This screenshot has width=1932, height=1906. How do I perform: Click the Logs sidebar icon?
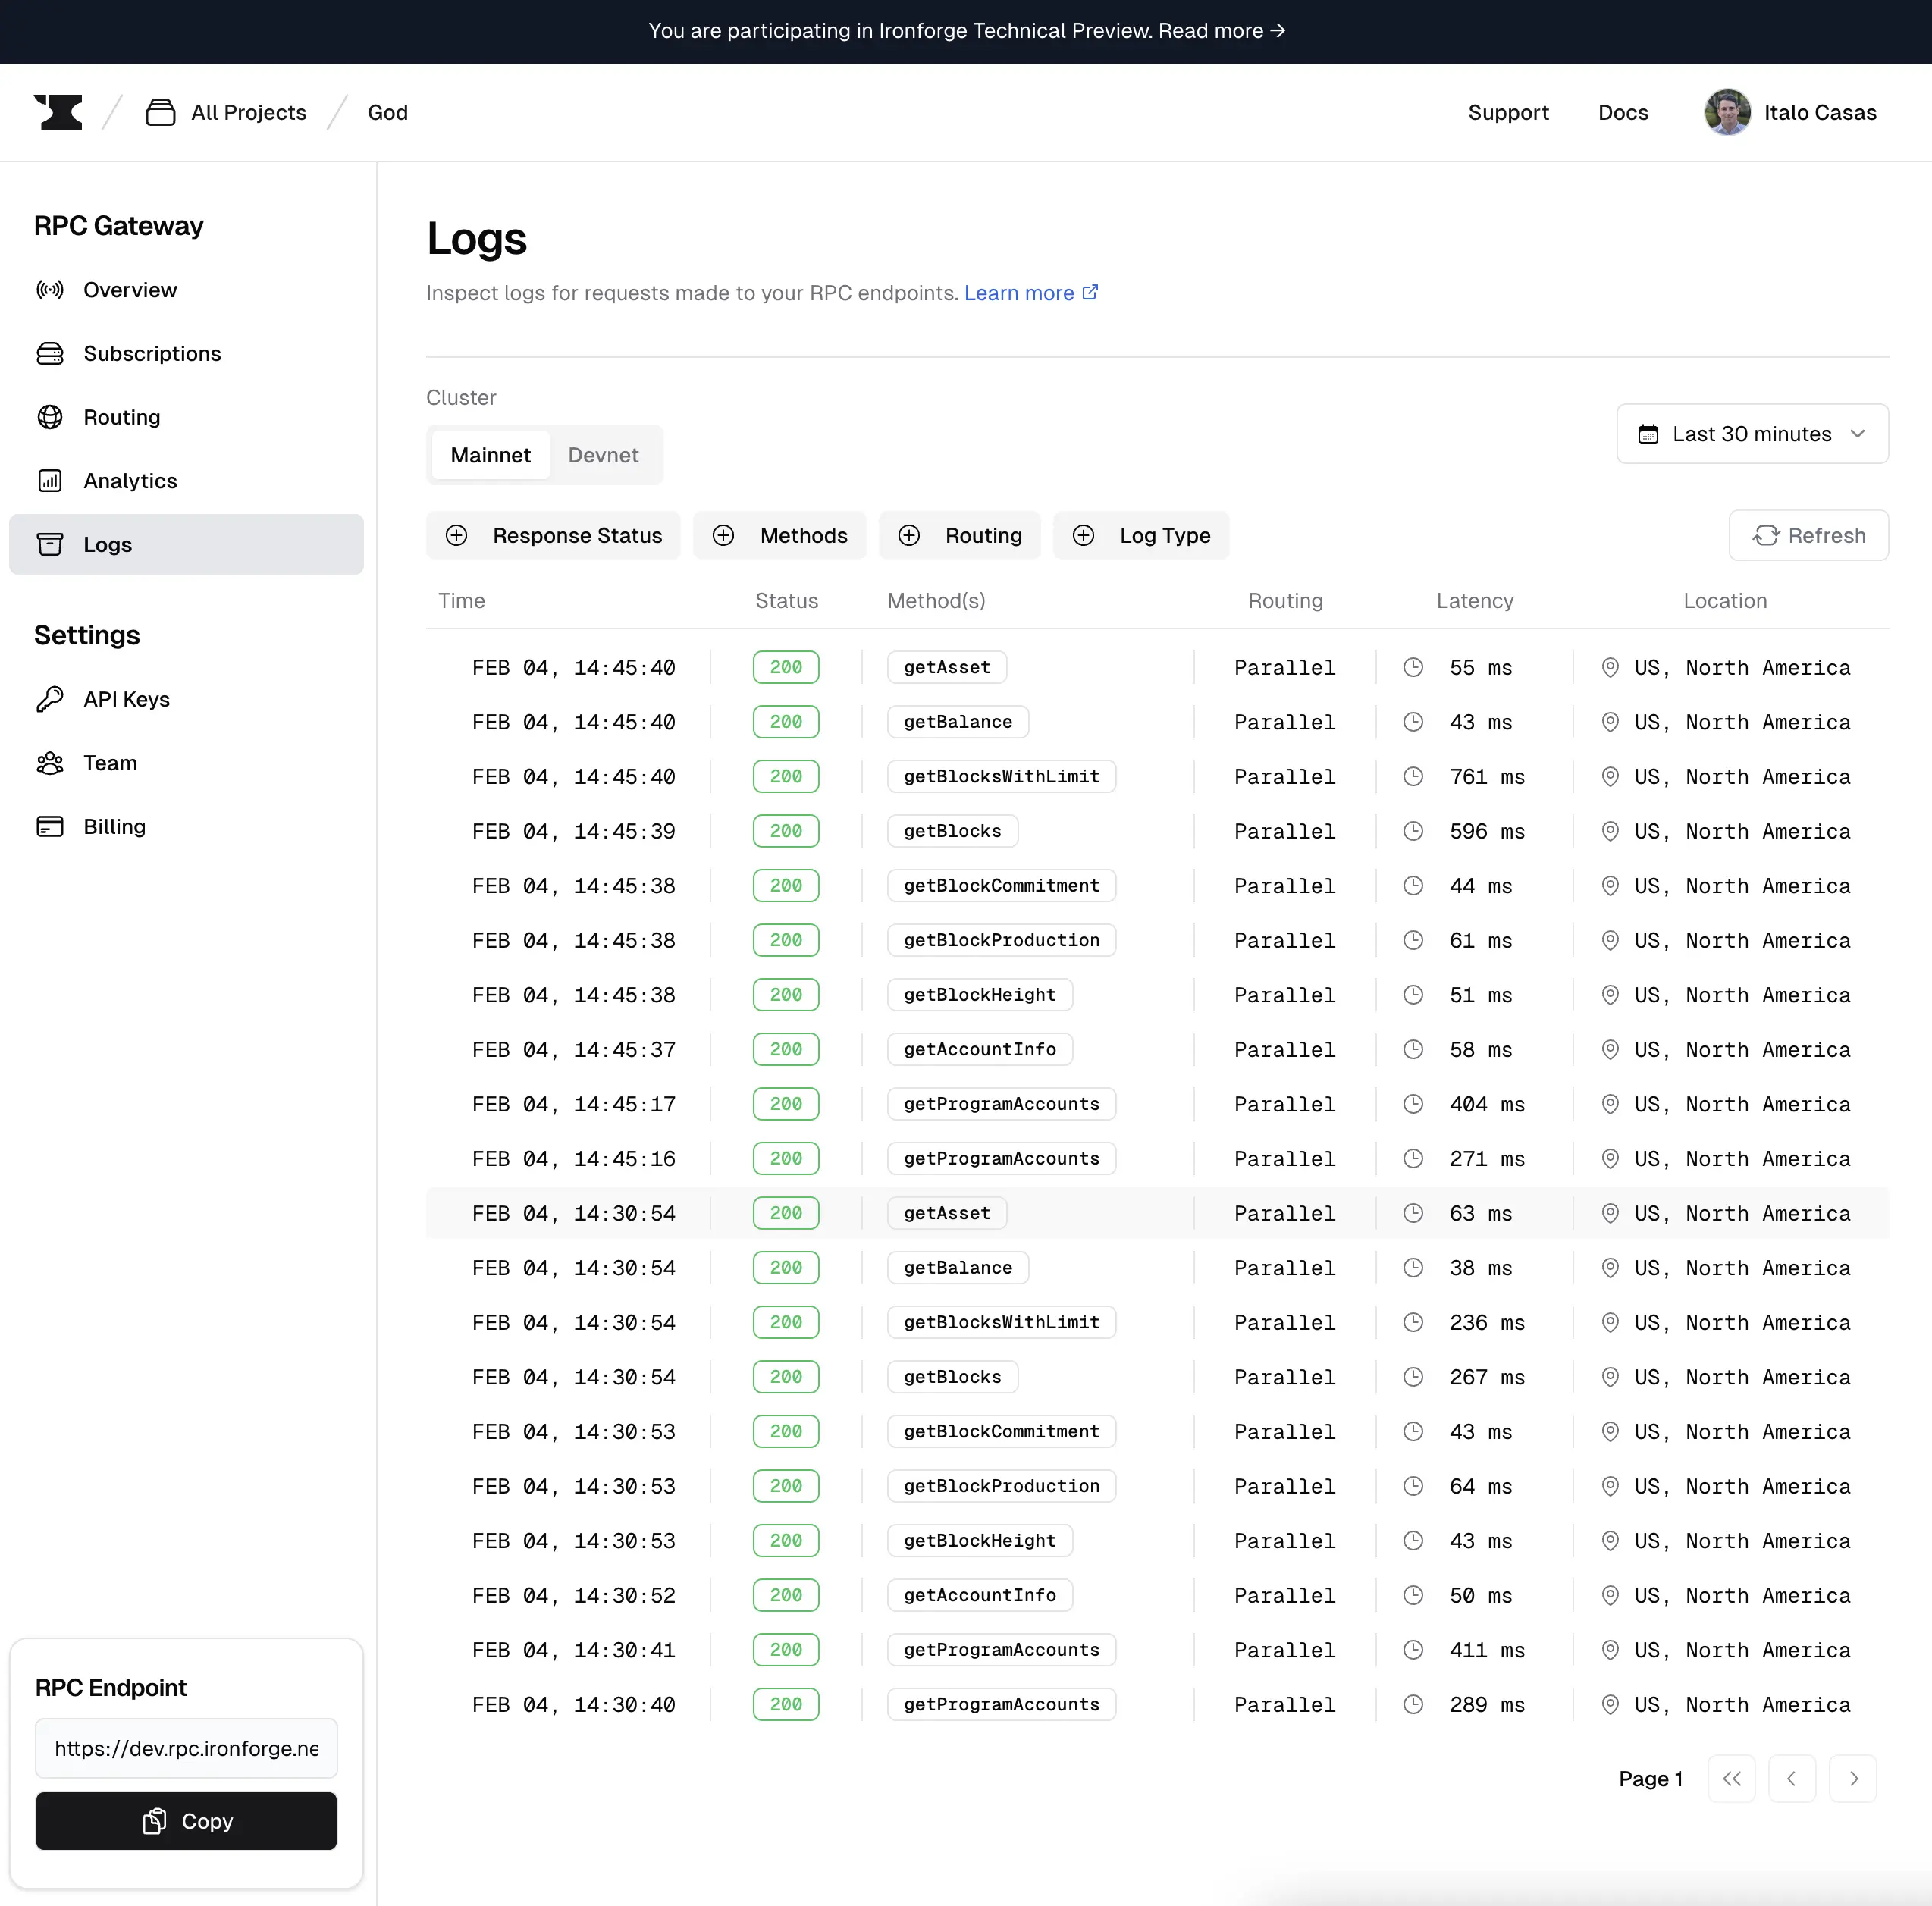(x=51, y=544)
